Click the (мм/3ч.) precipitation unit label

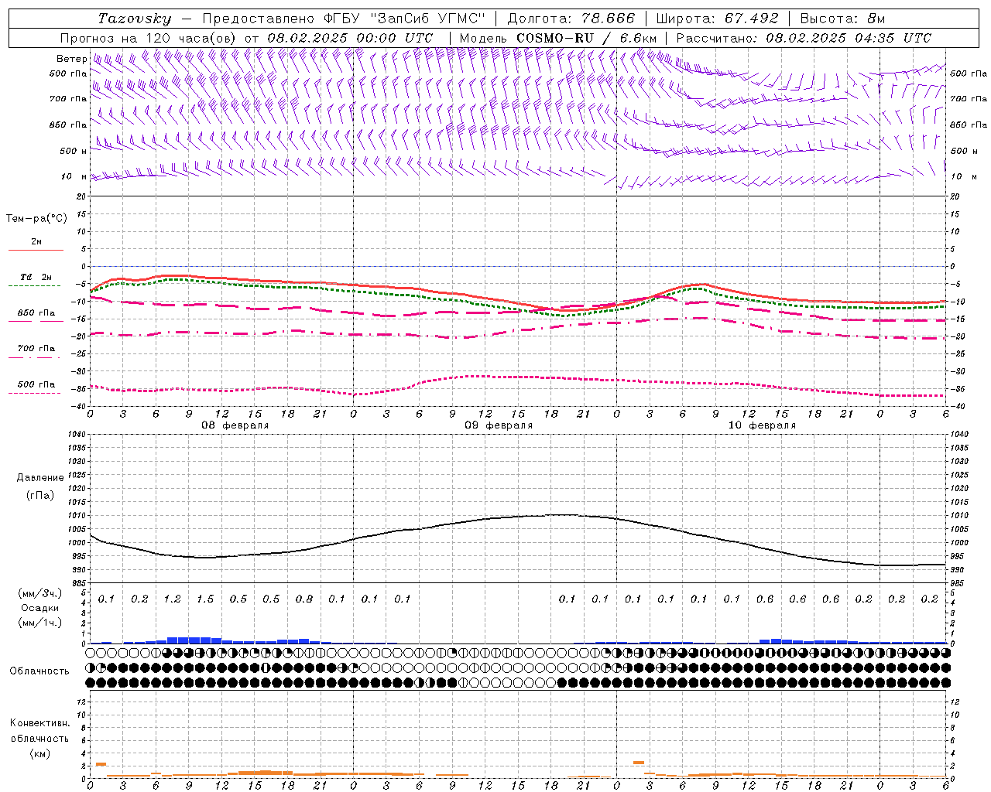[40, 593]
